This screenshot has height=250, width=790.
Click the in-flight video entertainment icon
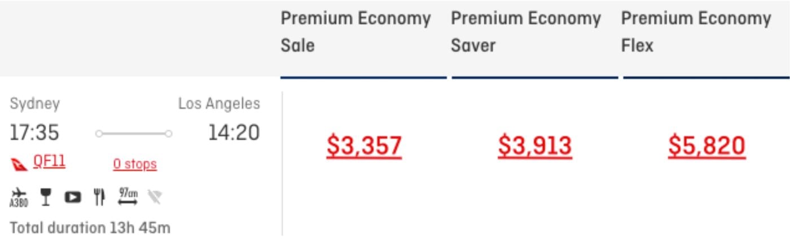tap(73, 198)
